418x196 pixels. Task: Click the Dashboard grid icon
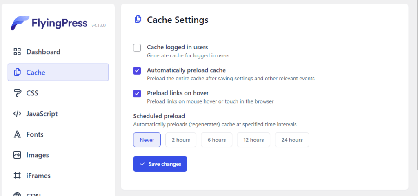[x=17, y=52]
